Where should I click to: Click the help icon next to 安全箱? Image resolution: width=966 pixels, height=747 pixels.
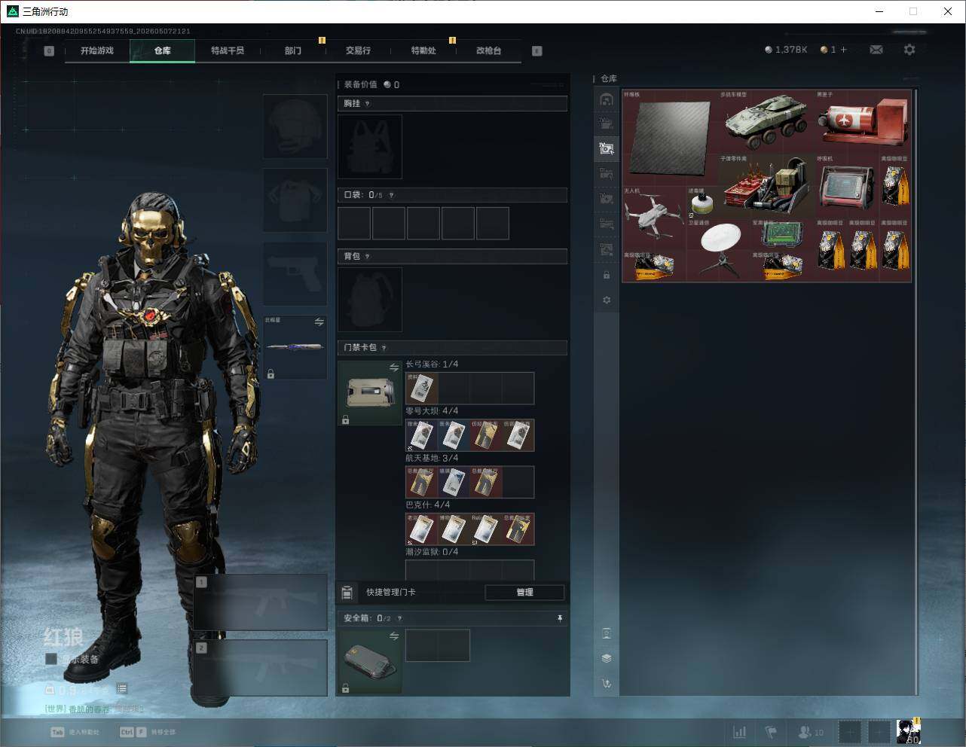400,618
